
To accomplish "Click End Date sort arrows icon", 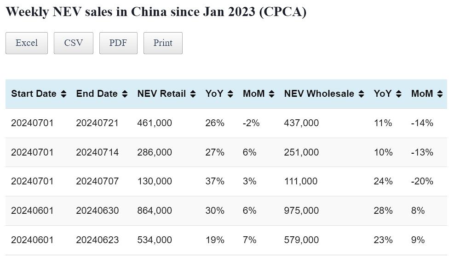I will 125,94.
